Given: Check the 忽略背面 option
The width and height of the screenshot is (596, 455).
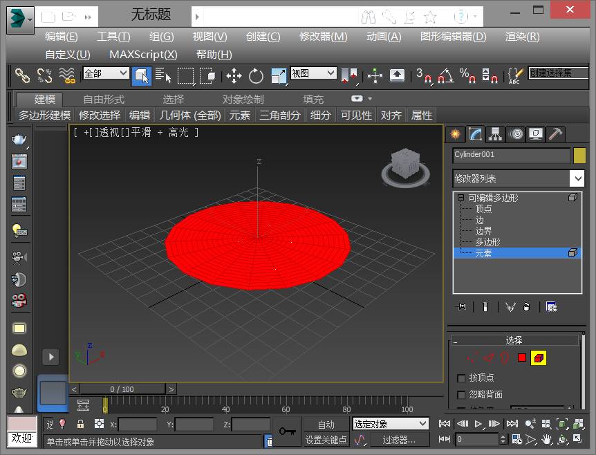Looking at the screenshot, I should [462, 395].
